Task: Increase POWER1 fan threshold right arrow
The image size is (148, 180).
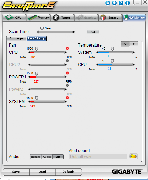Action: (66, 77)
